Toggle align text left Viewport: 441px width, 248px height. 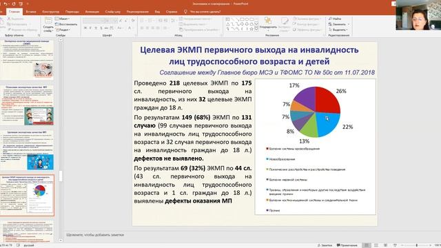142,28
